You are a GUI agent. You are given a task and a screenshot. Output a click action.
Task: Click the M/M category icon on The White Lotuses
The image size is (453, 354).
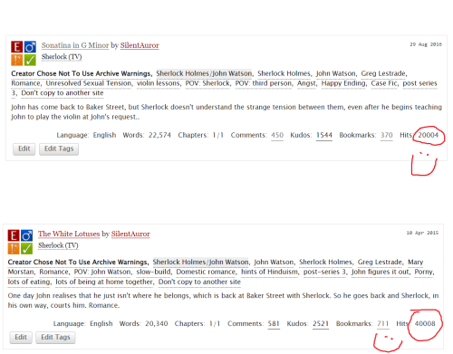[26, 235]
